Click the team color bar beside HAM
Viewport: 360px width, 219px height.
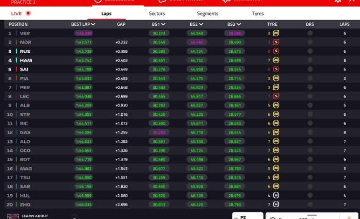16,60
